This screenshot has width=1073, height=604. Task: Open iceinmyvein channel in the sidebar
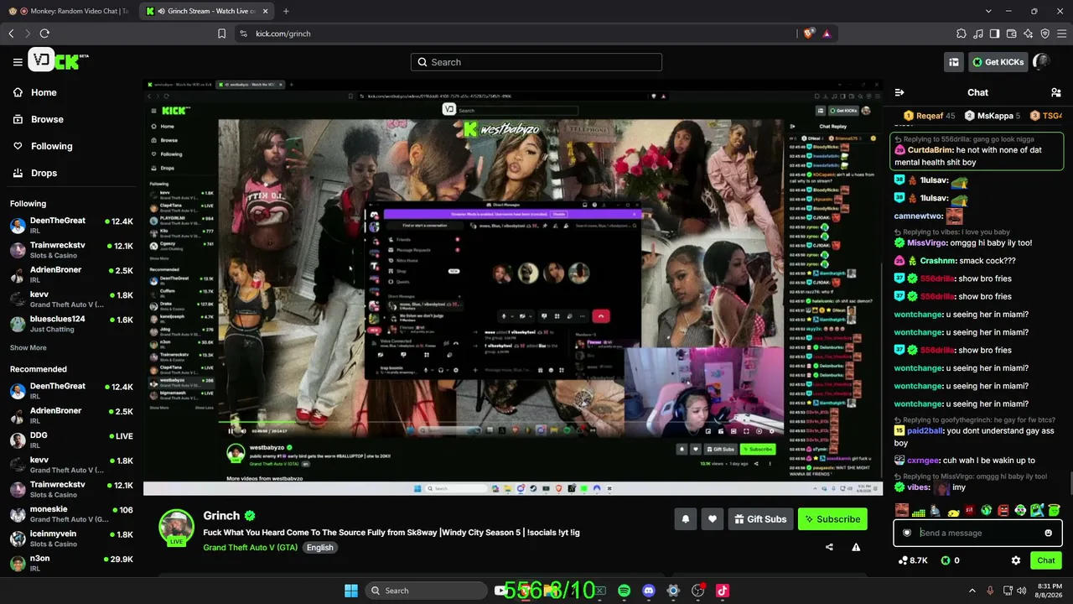pos(71,538)
